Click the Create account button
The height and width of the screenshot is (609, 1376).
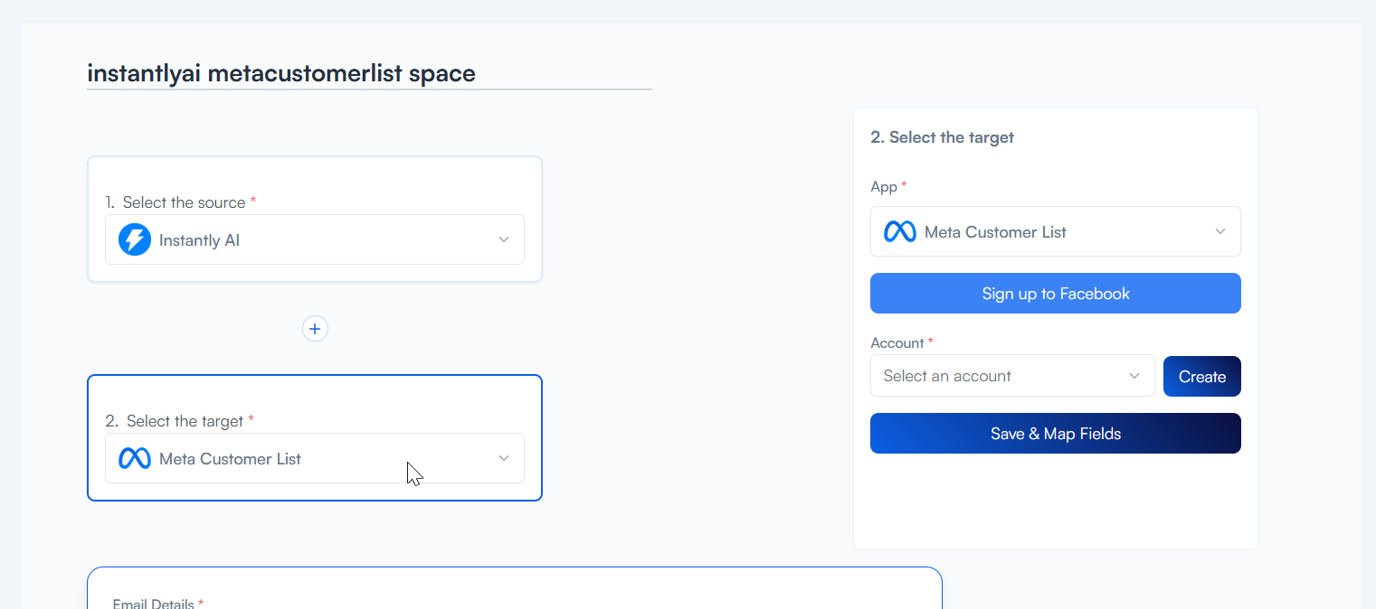(1201, 377)
